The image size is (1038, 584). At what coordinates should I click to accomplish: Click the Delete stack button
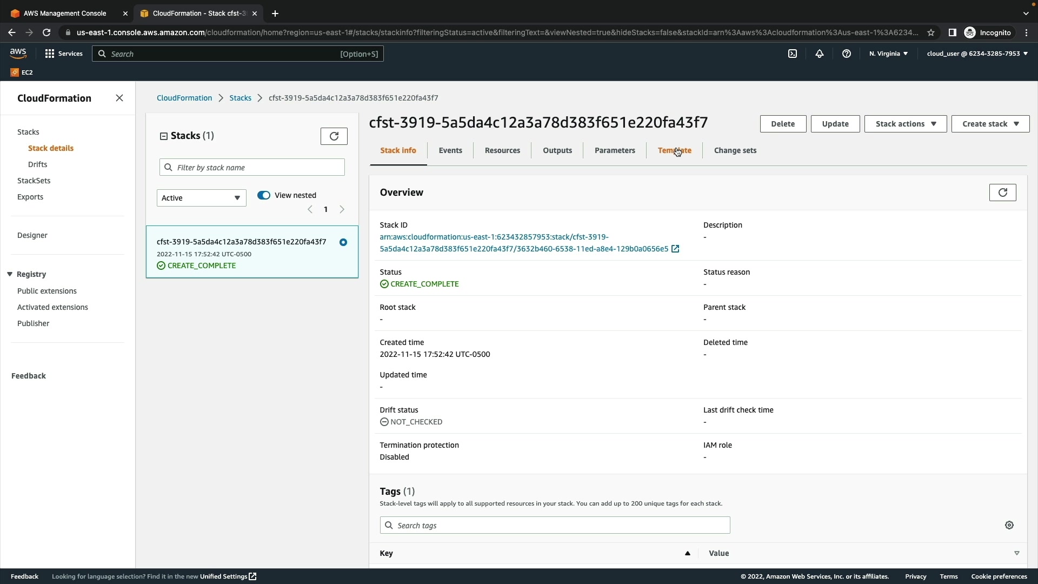coord(782,124)
